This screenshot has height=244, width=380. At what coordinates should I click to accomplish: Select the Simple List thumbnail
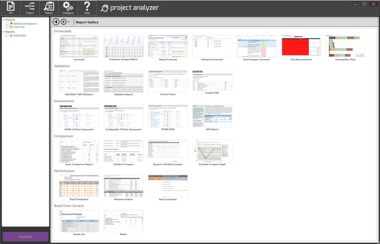tap(79, 221)
